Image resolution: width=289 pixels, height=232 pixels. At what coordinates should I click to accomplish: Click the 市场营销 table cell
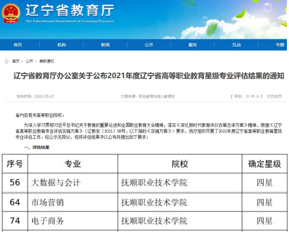point(73,202)
